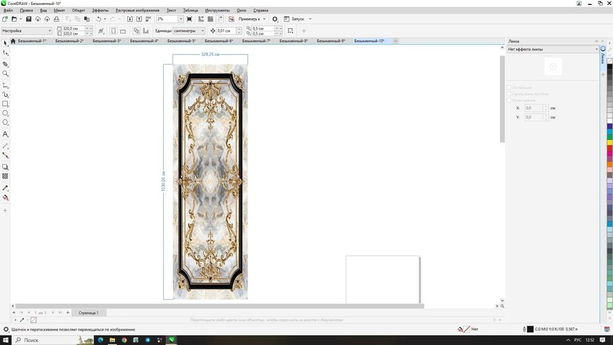Activate the Ellipse tool
This screenshot has height=345, width=613.
(6, 113)
